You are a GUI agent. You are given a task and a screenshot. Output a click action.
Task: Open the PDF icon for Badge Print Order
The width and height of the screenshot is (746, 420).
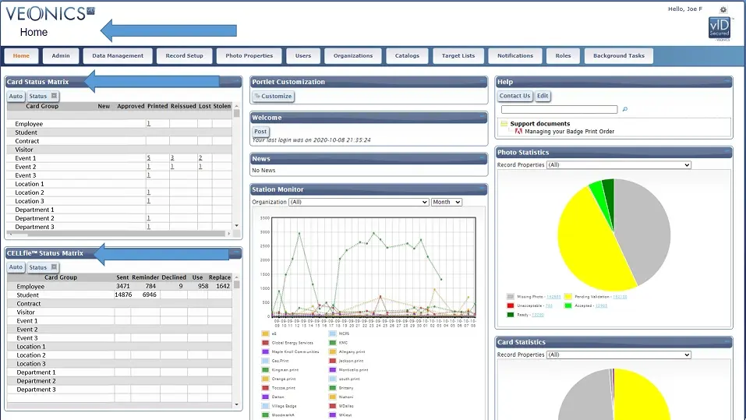(x=518, y=132)
